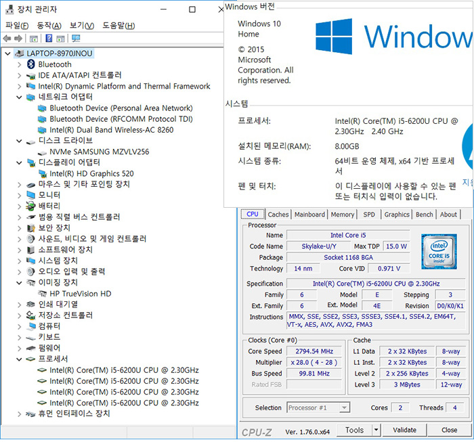This screenshot has height=442, width=474.
Task: Click the IDE ATA/ATAPI 컨트롤러 icon
Action: [x=31, y=76]
